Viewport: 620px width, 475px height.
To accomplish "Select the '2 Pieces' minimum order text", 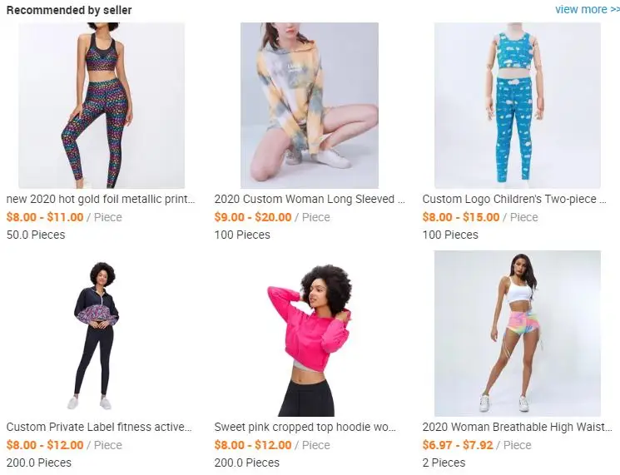I will (x=444, y=463).
